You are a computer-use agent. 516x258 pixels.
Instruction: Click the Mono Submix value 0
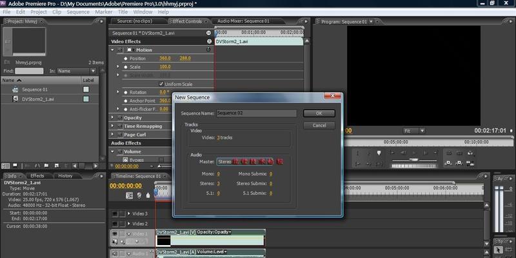coord(271,174)
